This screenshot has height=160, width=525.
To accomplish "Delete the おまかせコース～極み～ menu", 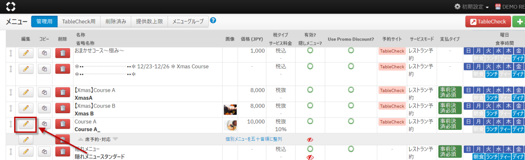I will (63, 53).
